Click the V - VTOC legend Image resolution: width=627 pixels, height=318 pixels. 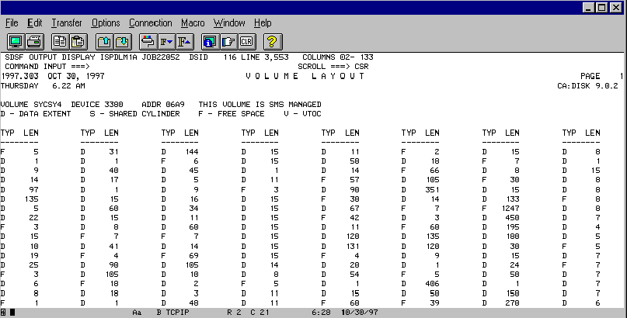click(x=303, y=114)
